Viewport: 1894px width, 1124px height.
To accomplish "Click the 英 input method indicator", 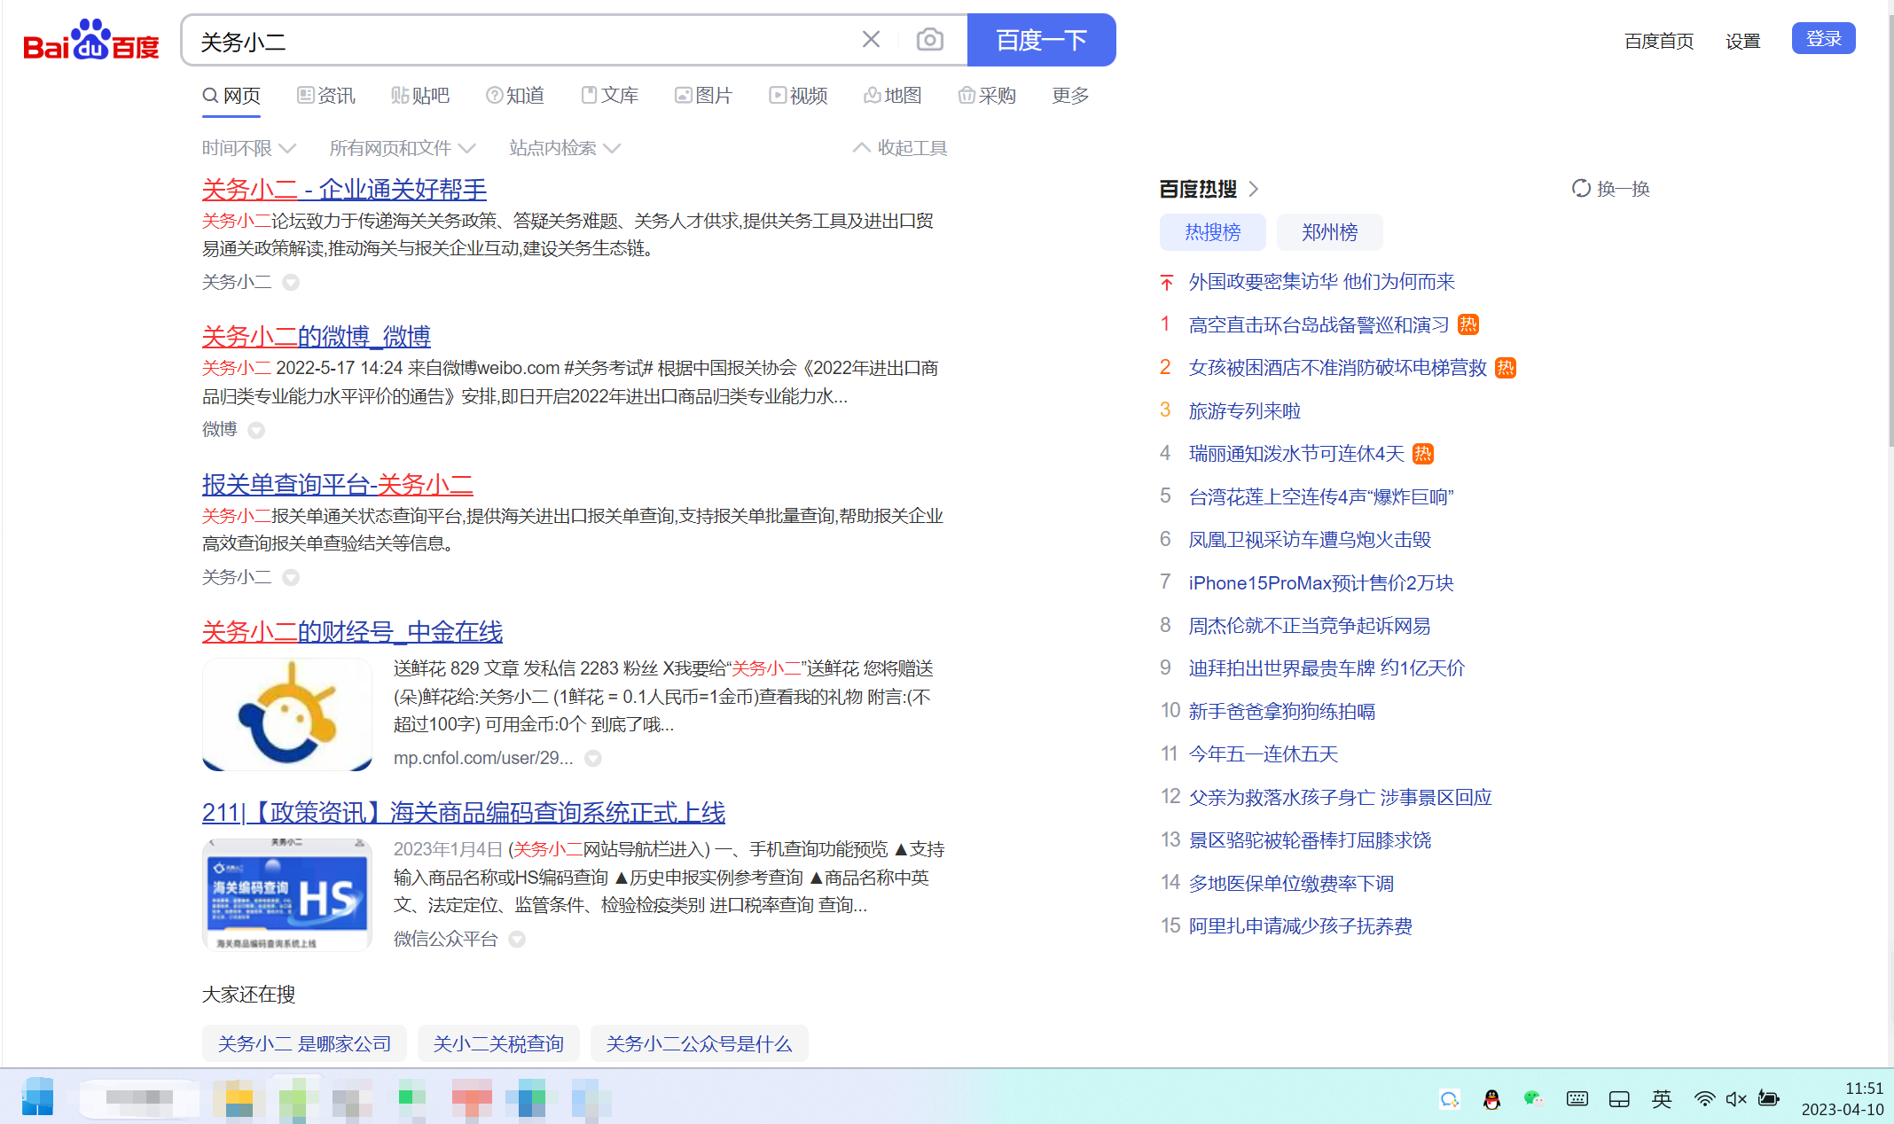I will click(1662, 1099).
